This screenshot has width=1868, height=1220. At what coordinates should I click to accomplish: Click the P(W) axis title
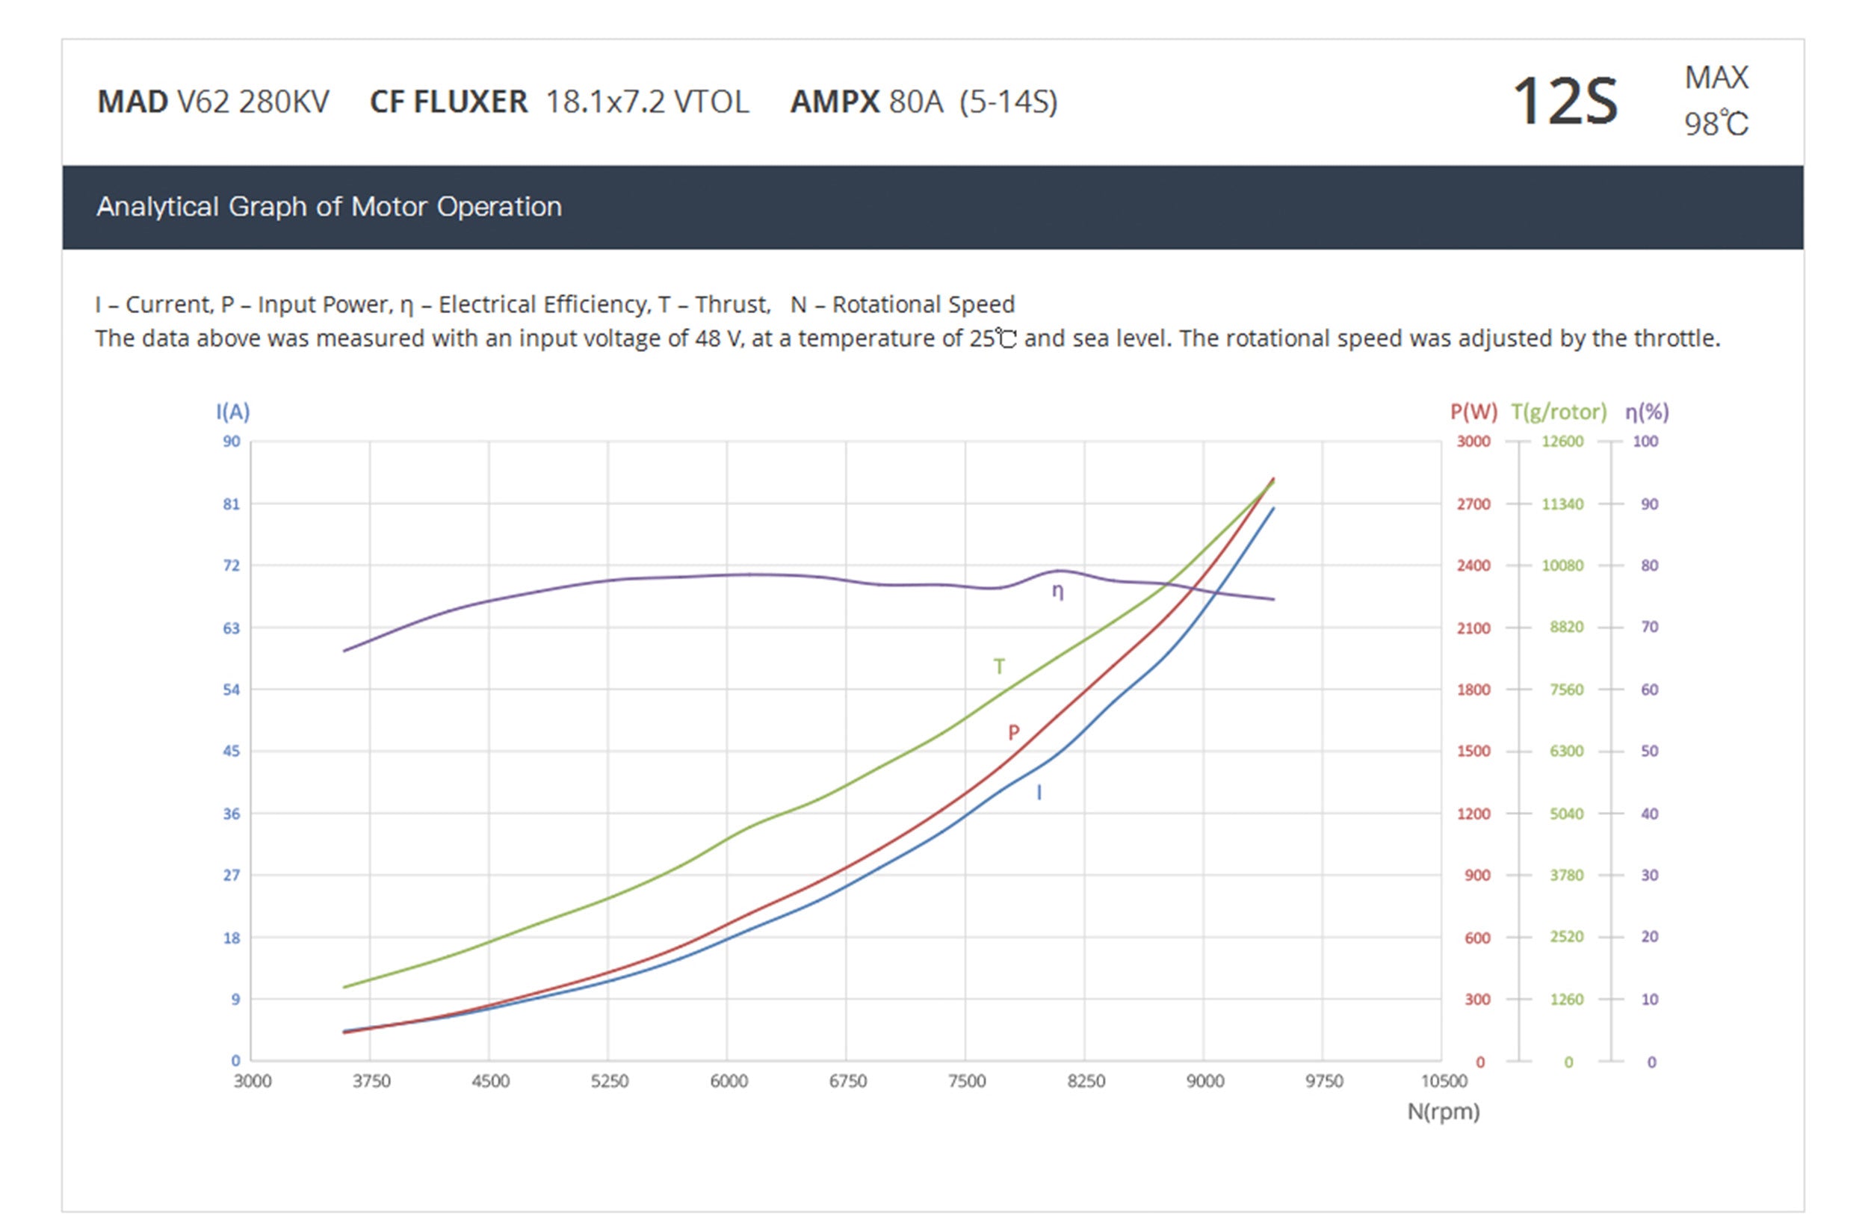click(1473, 411)
